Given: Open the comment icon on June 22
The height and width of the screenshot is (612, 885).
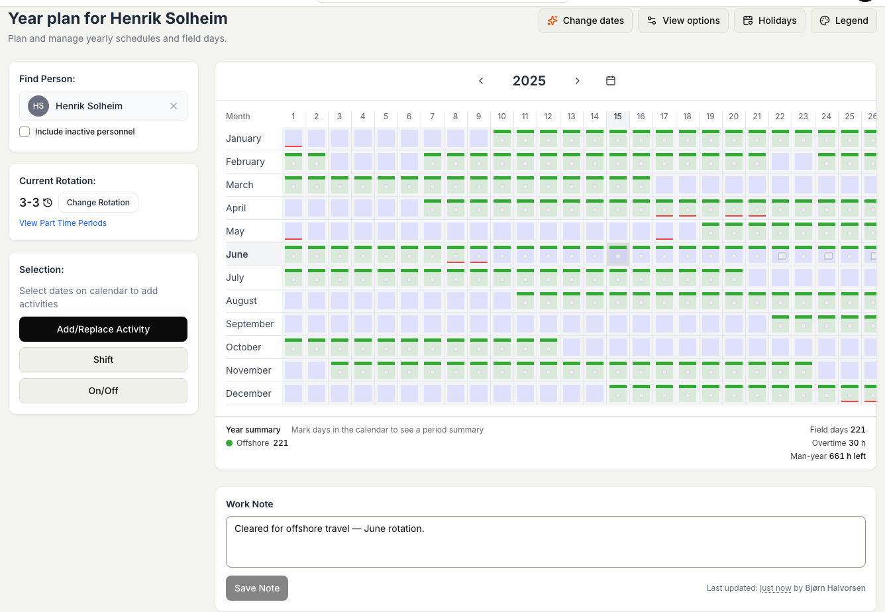Looking at the screenshot, I should pyautogui.click(x=782, y=256).
